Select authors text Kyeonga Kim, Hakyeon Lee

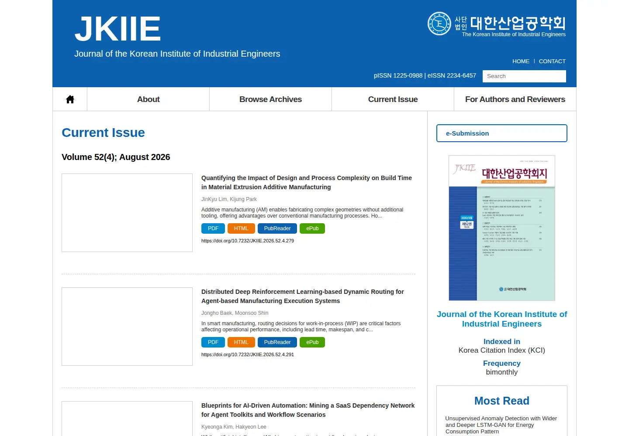click(x=234, y=427)
